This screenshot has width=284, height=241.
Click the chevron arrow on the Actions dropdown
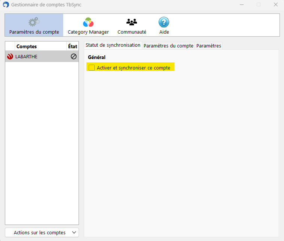[x=74, y=232]
